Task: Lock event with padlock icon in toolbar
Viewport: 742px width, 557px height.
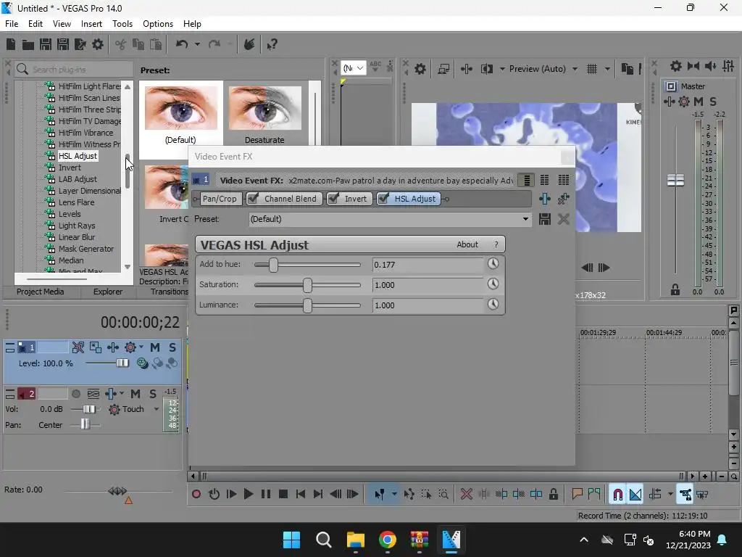Action: (553, 494)
